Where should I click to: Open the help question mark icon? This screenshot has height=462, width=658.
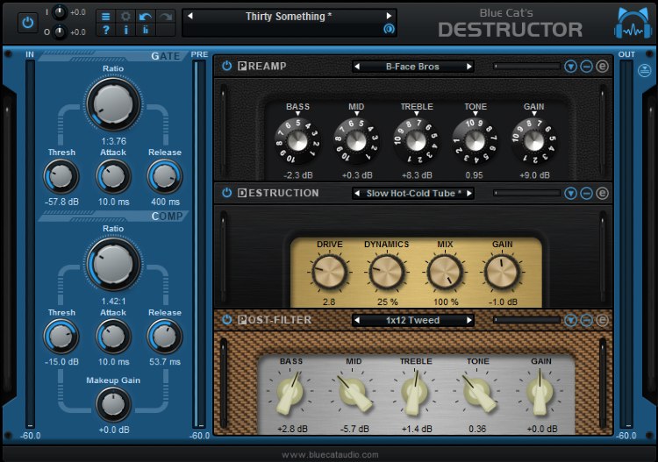tap(105, 31)
